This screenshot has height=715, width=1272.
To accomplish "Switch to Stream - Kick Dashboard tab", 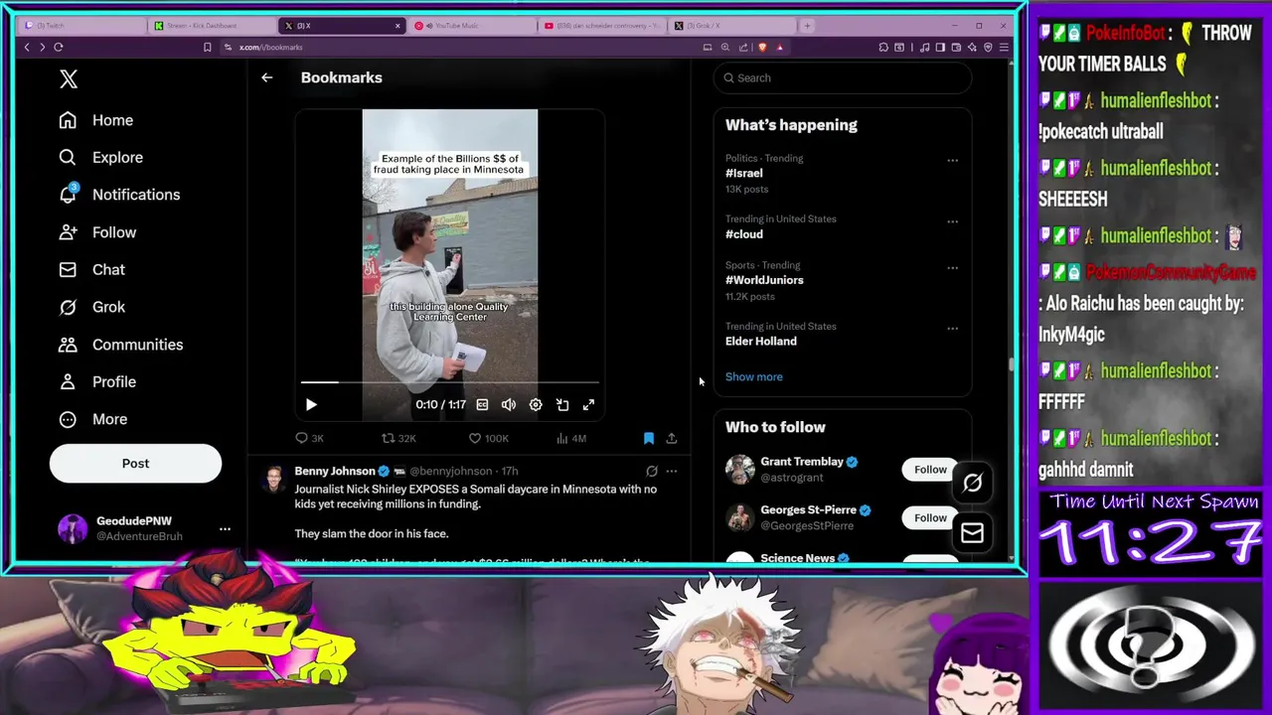I will pos(212,26).
